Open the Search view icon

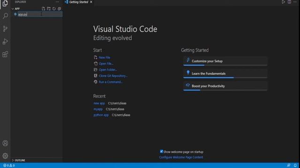coord(5,15)
